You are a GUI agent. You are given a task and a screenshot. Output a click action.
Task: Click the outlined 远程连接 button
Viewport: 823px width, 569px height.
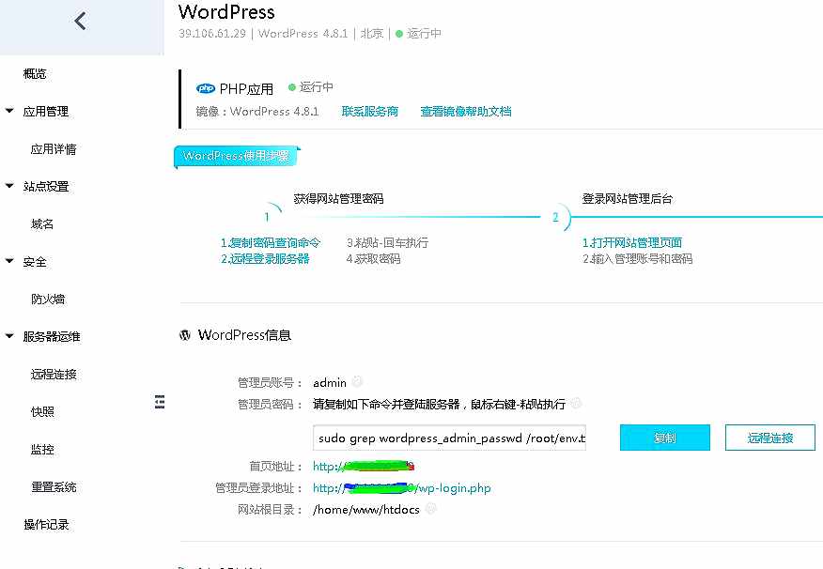pos(770,438)
